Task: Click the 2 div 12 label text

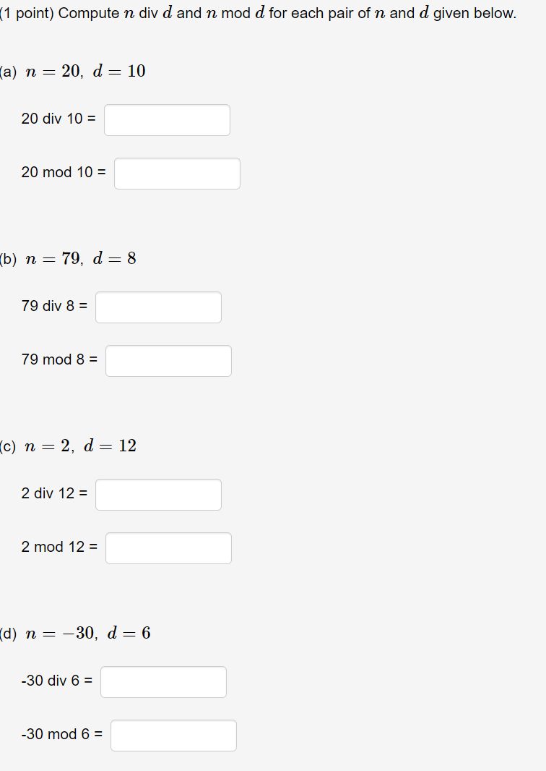Action: click(53, 493)
